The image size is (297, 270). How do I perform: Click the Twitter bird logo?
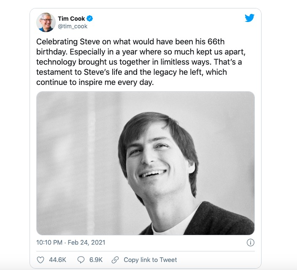pos(250,18)
